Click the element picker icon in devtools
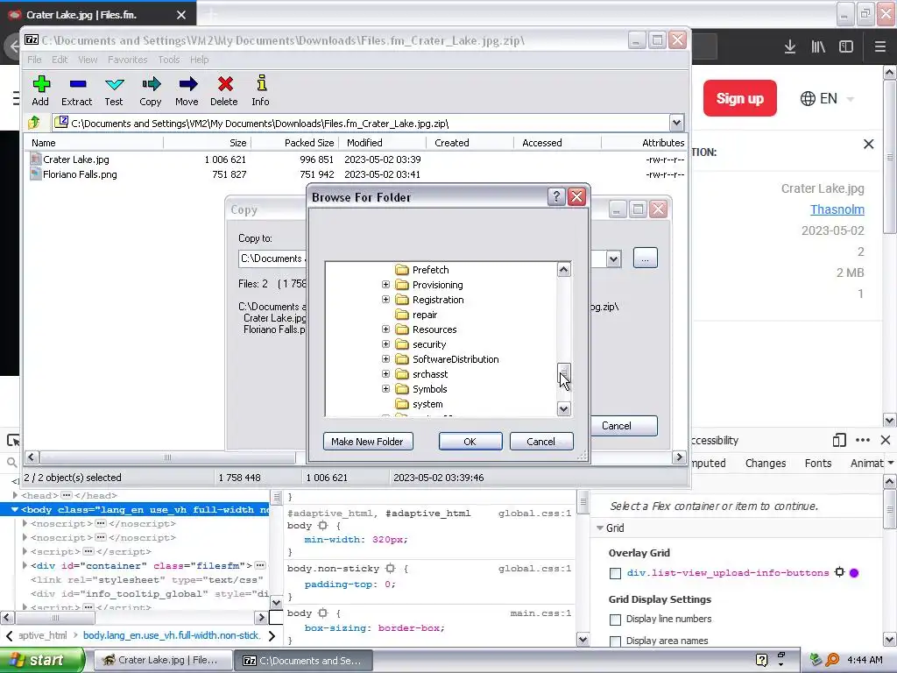Image resolution: width=897 pixels, height=673 pixels. coord(12,440)
